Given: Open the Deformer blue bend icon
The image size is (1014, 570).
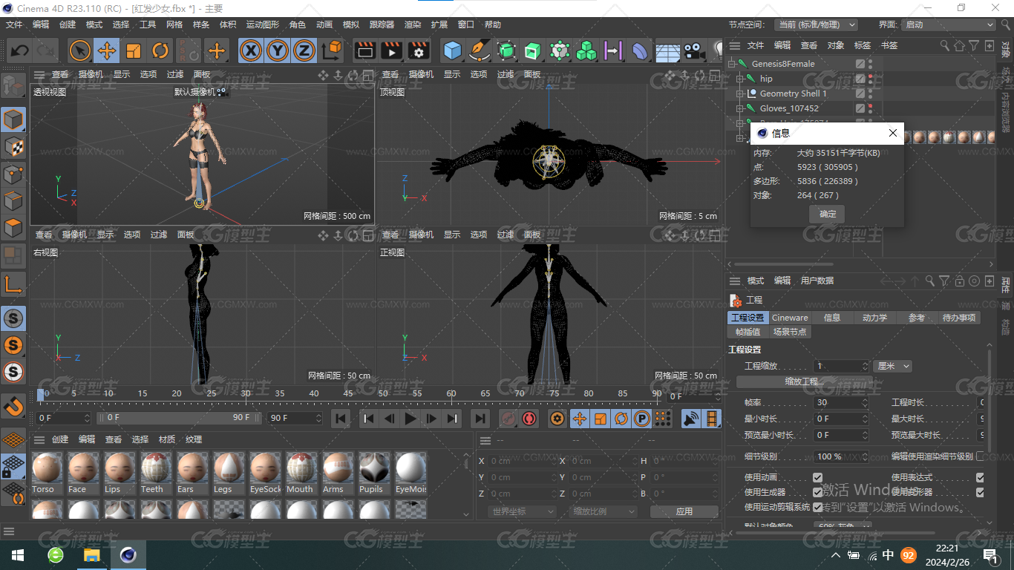Looking at the screenshot, I should (x=640, y=51).
